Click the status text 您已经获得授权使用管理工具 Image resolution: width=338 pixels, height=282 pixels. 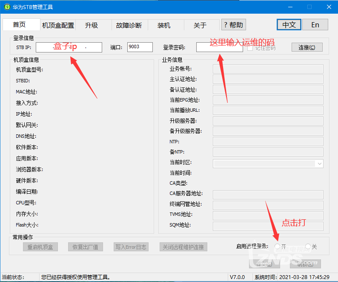tap(76, 277)
